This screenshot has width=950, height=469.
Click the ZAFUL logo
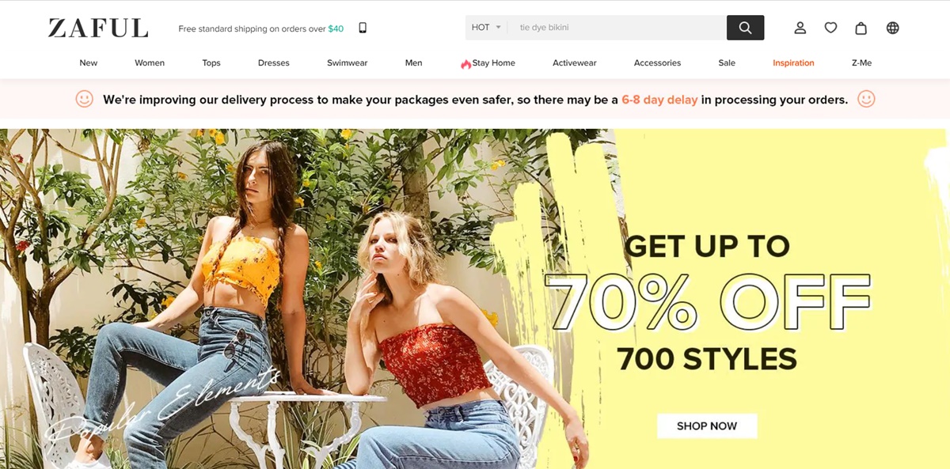click(98, 28)
